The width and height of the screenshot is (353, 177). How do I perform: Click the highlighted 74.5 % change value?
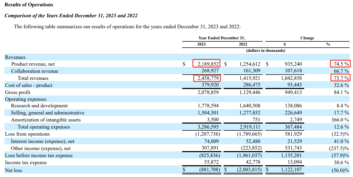click(x=340, y=64)
